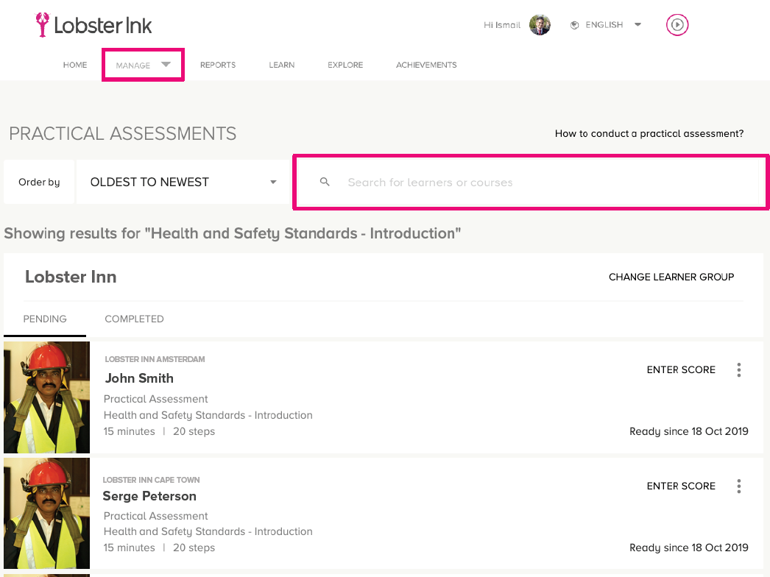Click Serge Peterson's profile photo
This screenshot has width=770, height=577.
(x=46, y=514)
